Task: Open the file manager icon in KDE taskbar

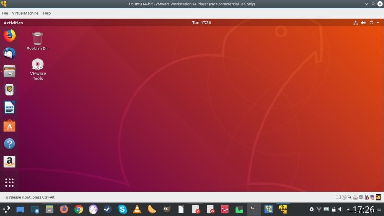Action: 49,209
